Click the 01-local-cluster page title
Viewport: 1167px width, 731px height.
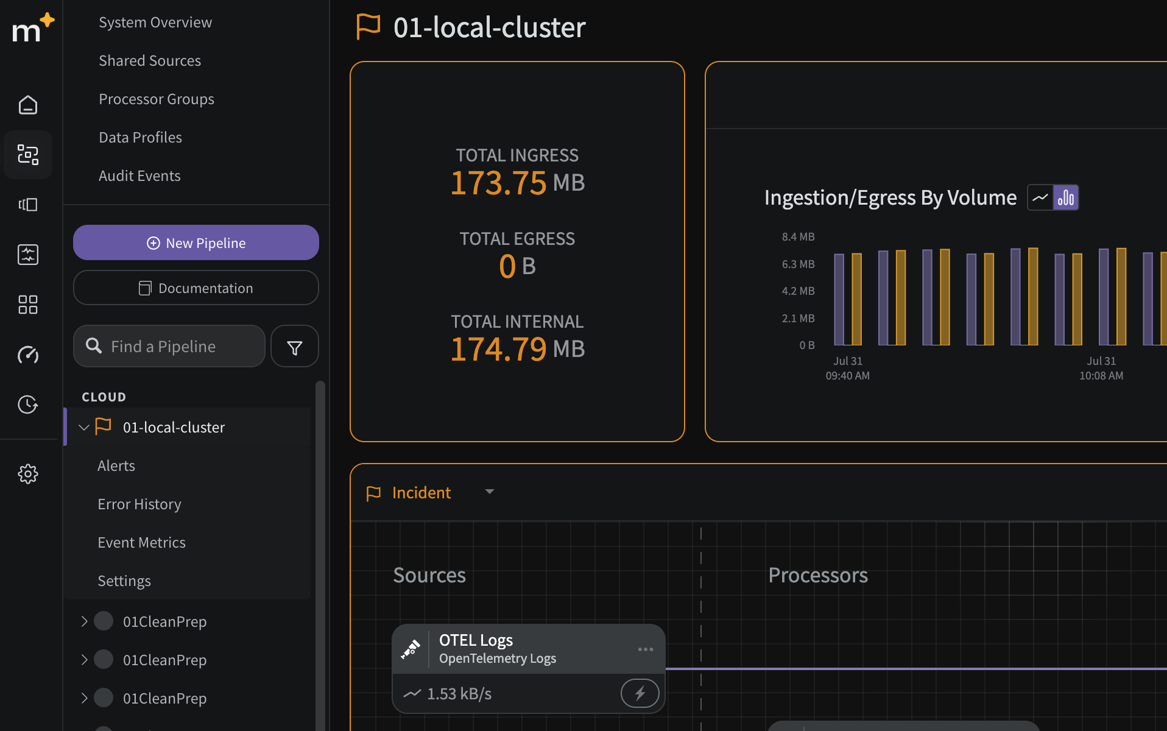tap(490, 27)
